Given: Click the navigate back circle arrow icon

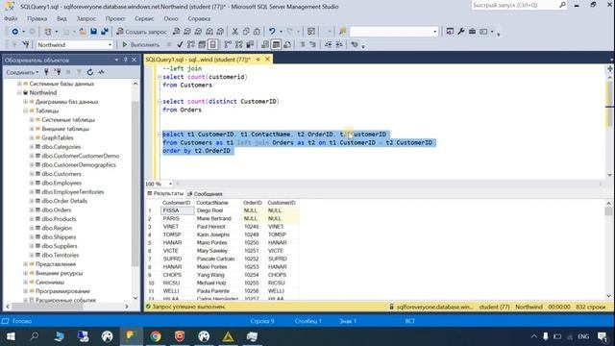Looking at the screenshot, I should pyautogui.click(x=15, y=32).
